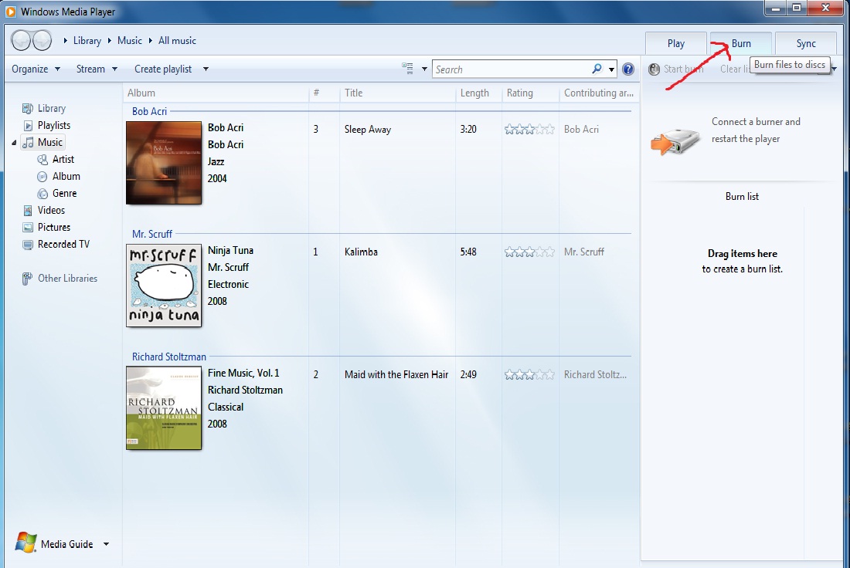850x568 pixels.
Task: Click the burner drive icon with orange arrow
Action: pos(675,141)
